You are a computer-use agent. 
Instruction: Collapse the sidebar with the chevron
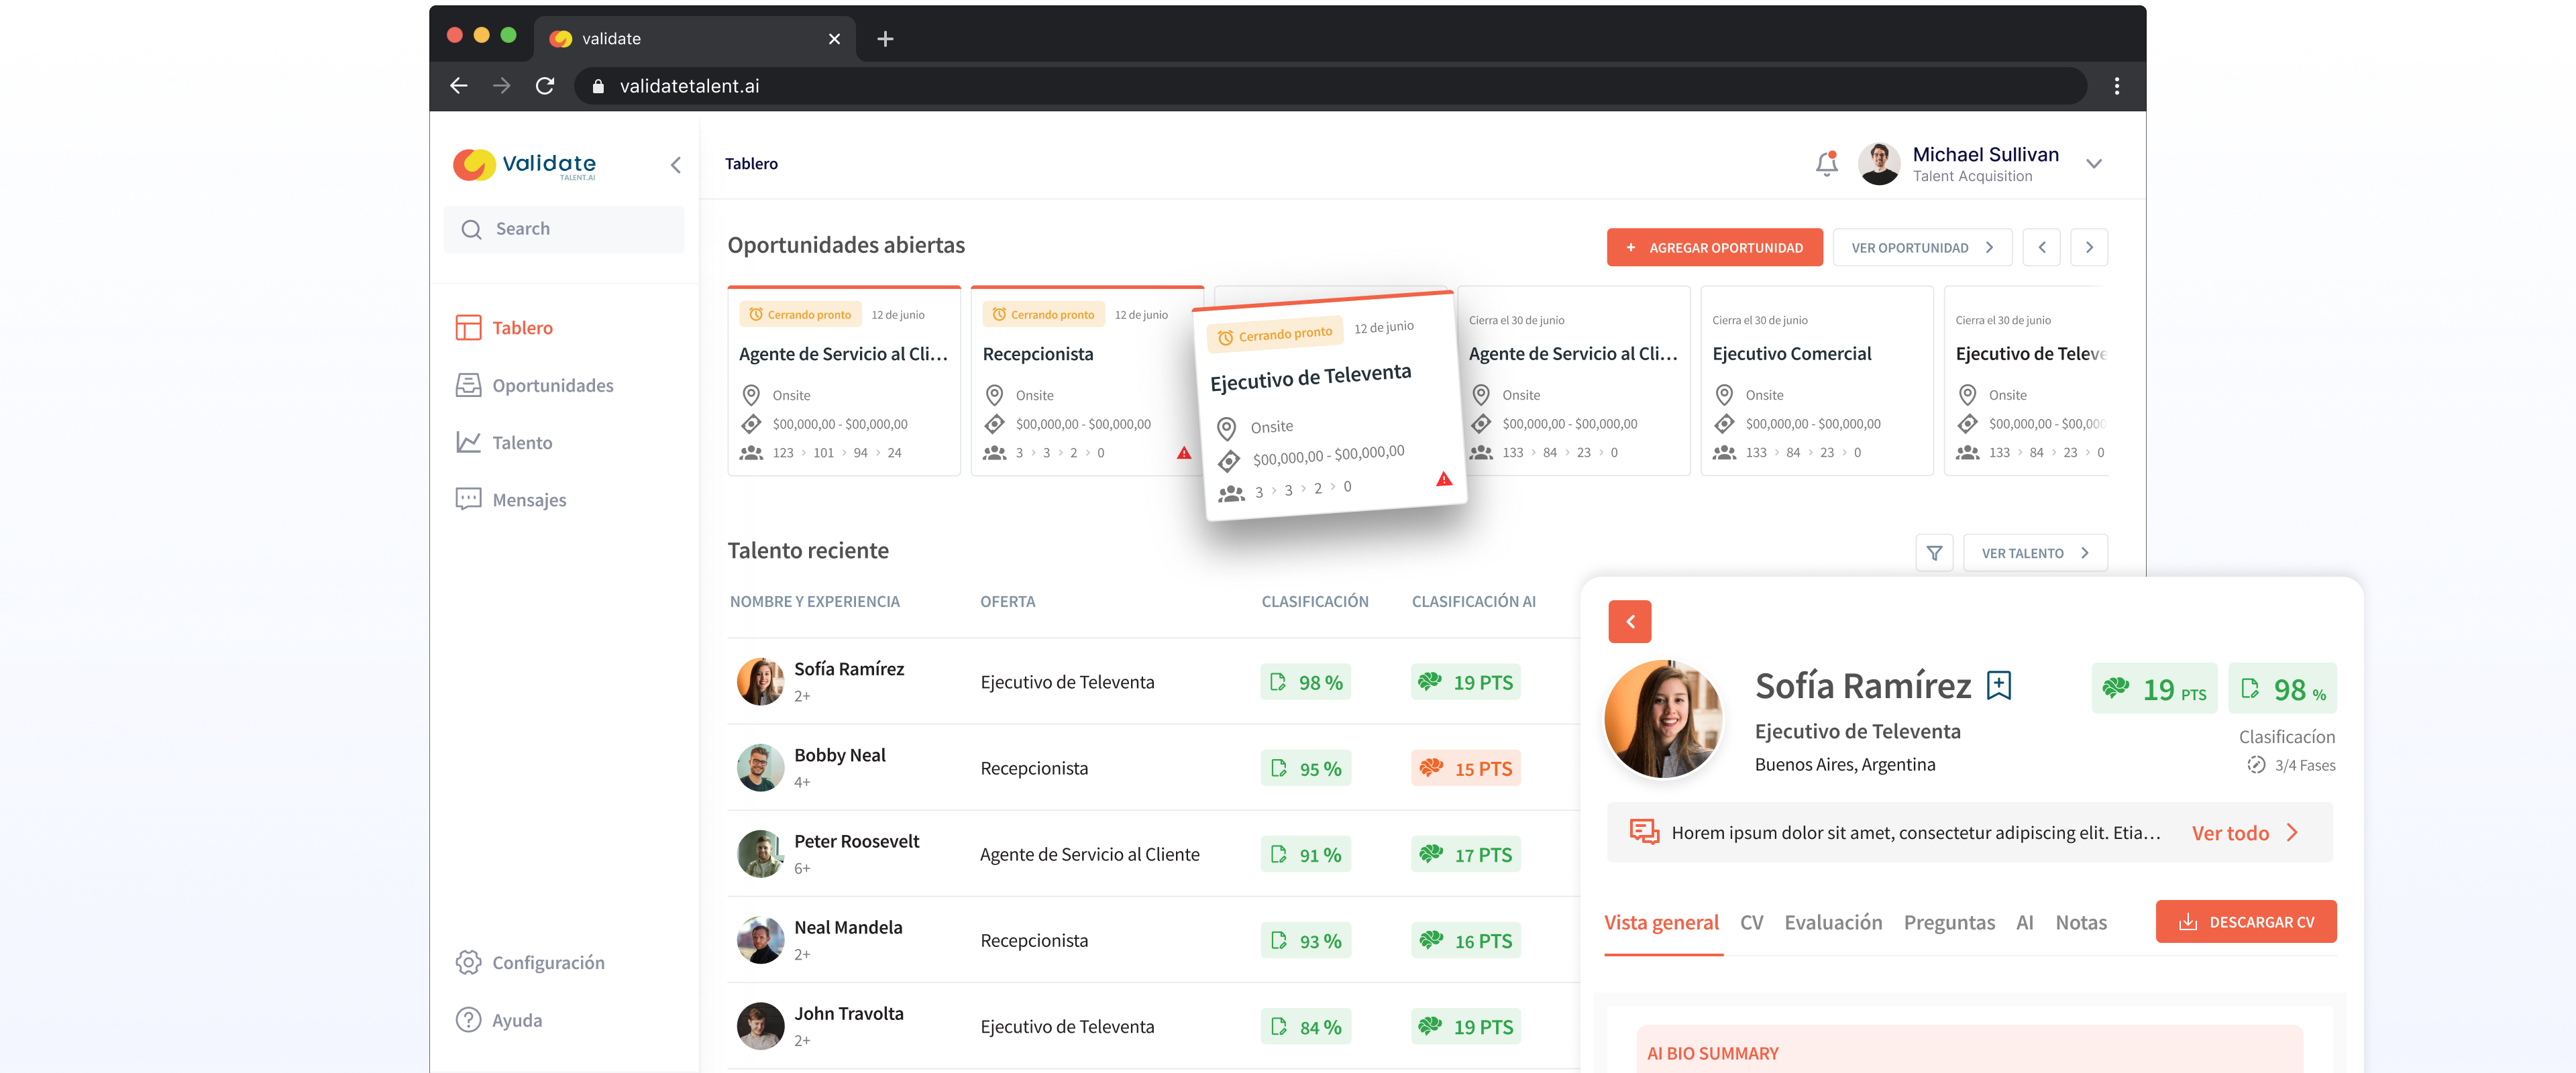tap(676, 165)
